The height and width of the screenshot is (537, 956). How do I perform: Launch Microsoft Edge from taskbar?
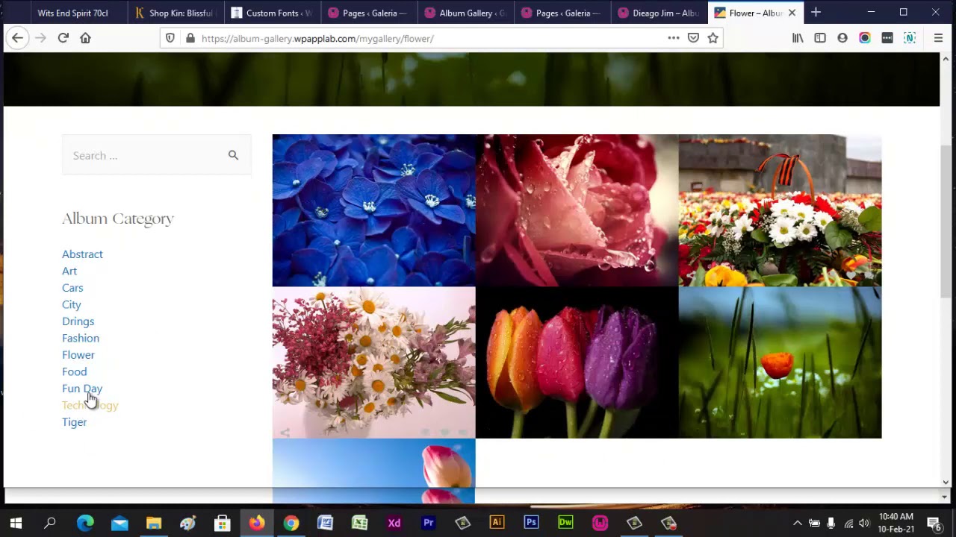pos(85,523)
